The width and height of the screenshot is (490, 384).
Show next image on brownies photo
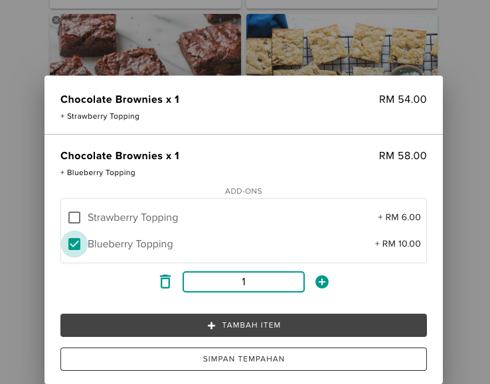[234, 21]
